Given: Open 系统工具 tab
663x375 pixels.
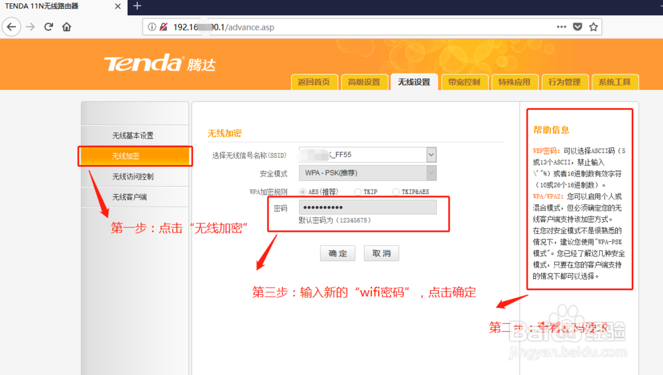Looking at the screenshot, I should click(x=615, y=82).
